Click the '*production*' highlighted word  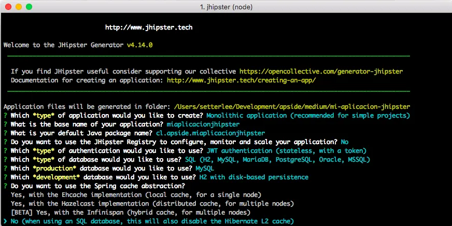point(54,168)
